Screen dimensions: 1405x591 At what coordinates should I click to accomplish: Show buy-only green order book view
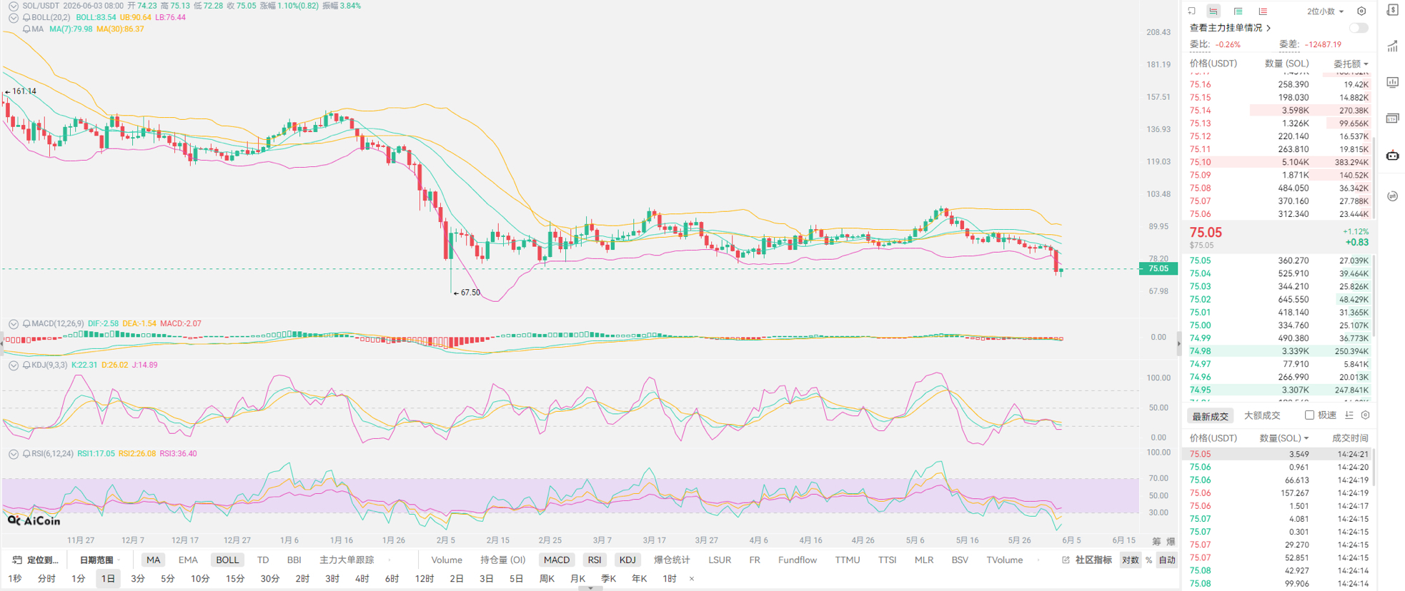click(1238, 11)
